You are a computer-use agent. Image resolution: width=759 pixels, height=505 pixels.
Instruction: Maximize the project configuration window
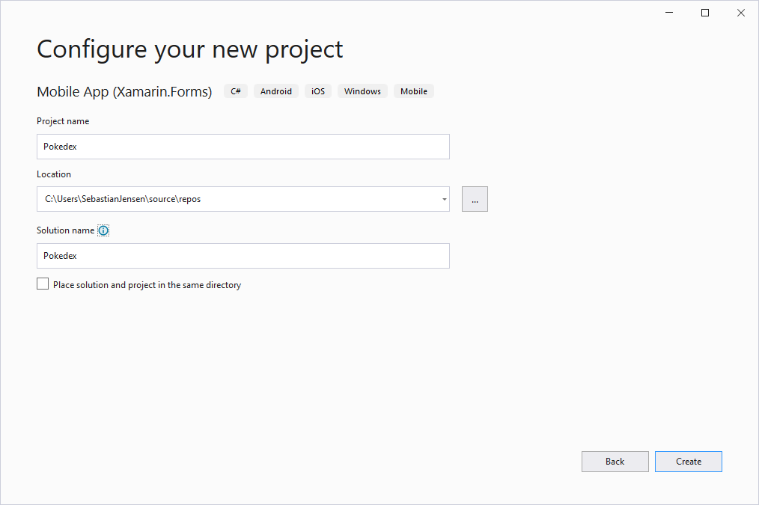pos(704,13)
